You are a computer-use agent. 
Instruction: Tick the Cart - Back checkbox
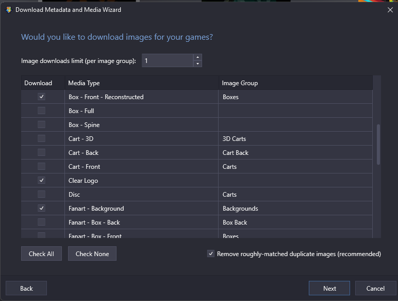pyautogui.click(x=41, y=152)
